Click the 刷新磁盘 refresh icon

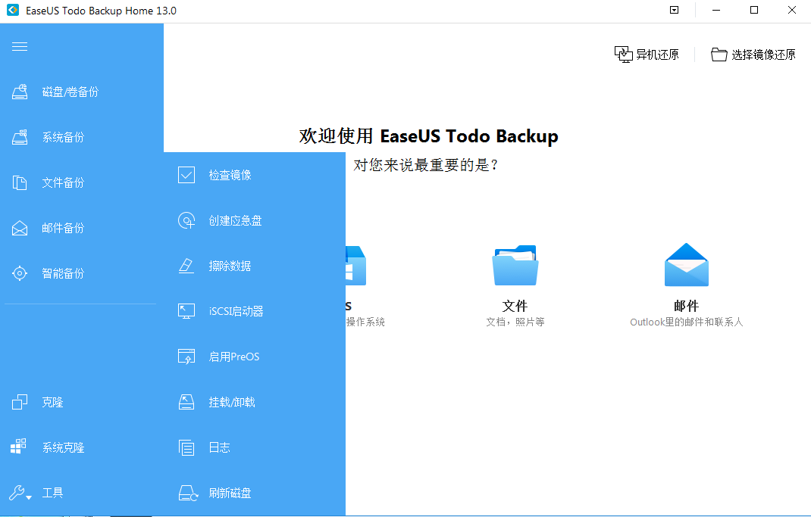[188, 494]
